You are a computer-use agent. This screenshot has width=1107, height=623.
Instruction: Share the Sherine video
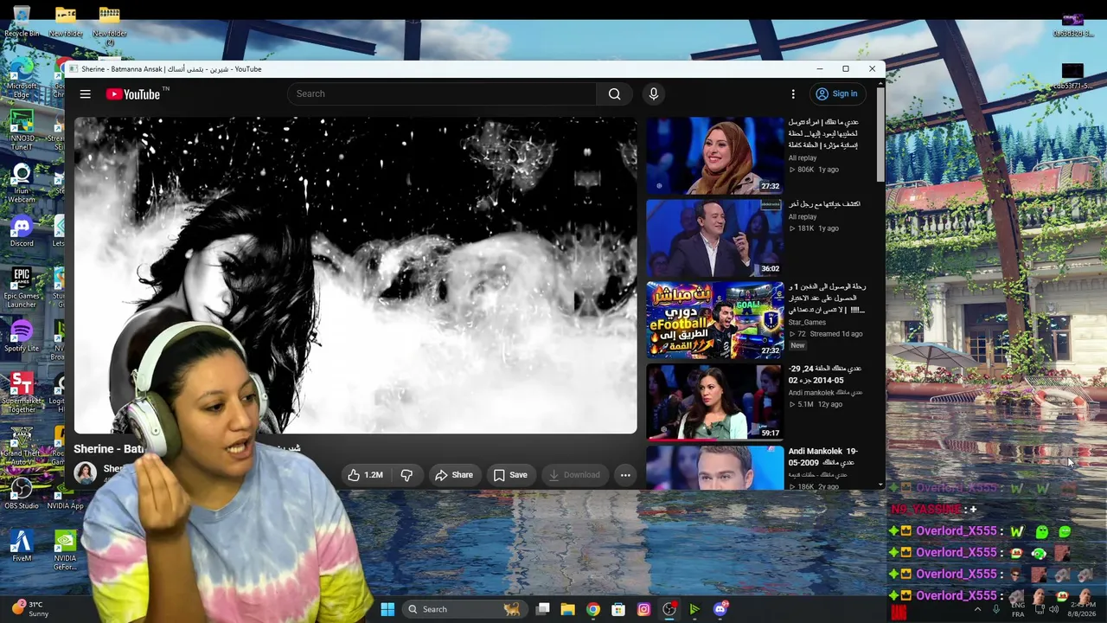click(453, 474)
